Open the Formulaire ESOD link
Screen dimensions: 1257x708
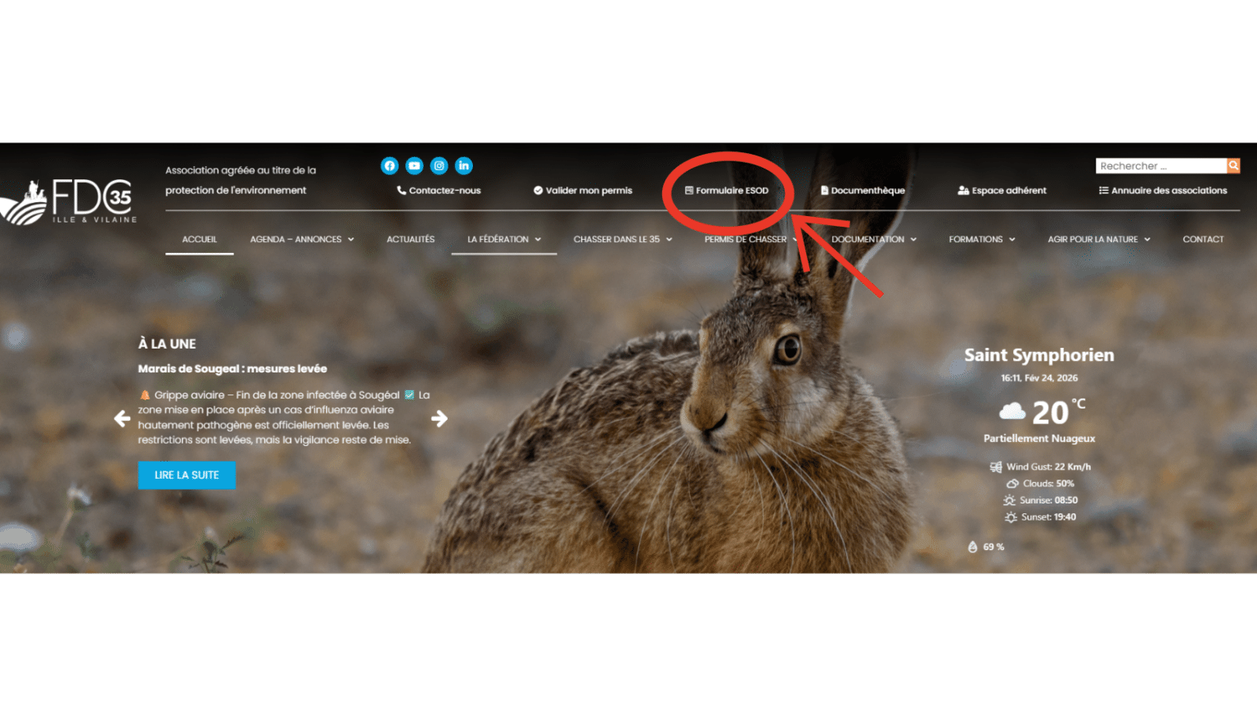[x=728, y=191]
